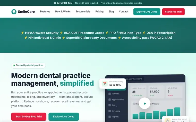Click the lightning icon before NPI Individual & Clinic
Screen dimensions: 196x122
coord(26,38)
